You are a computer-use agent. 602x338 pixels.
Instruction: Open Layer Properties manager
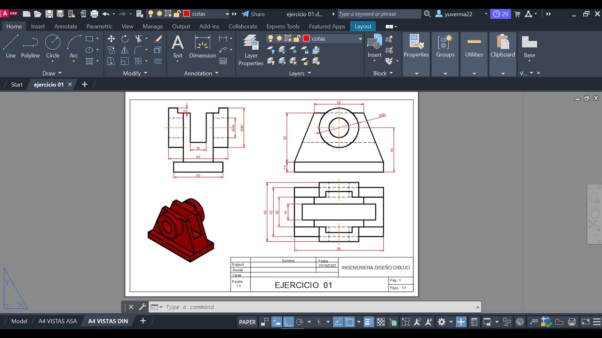click(251, 50)
